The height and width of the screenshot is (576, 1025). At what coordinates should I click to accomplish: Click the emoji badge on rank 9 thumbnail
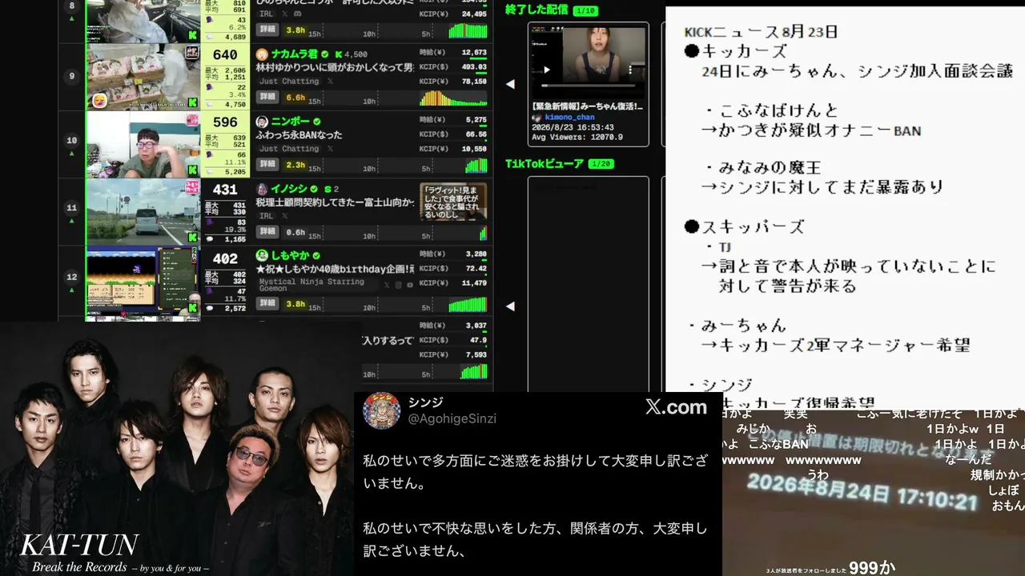pyautogui.click(x=99, y=101)
